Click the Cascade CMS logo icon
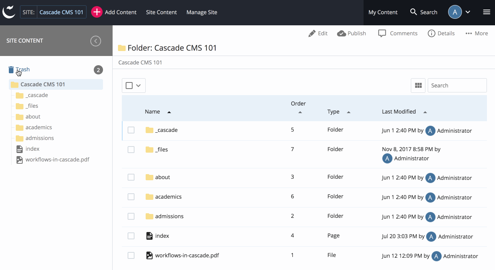 click(9, 12)
